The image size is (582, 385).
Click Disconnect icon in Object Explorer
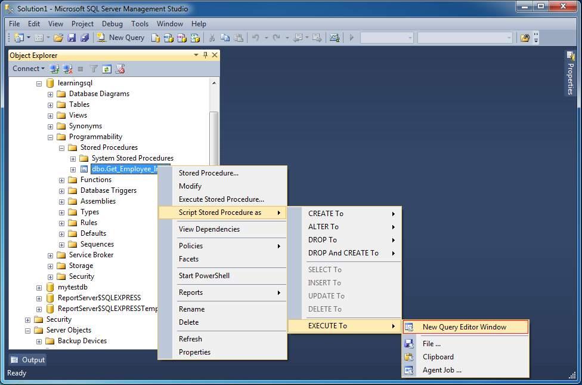pos(67,69)
